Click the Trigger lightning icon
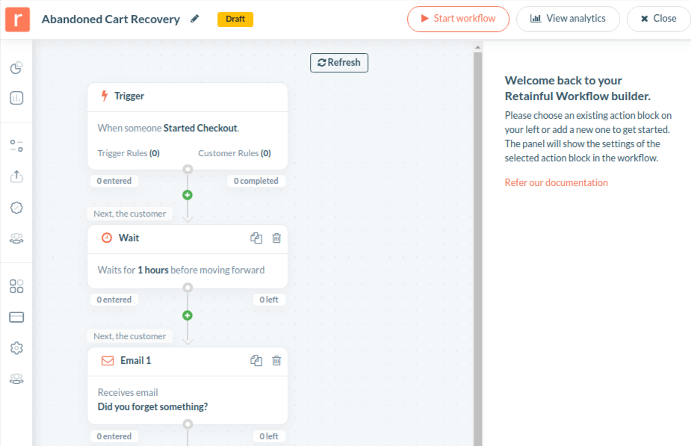Screen dimensions: 691x446 click(105, 96)
